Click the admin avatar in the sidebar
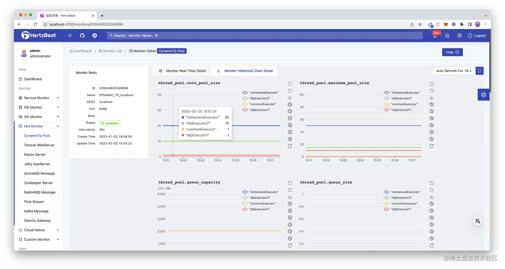This screenshot has height=269, width=505. (x=23, y=53)
